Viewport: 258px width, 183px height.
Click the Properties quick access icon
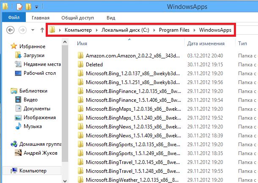pos(19,7)
